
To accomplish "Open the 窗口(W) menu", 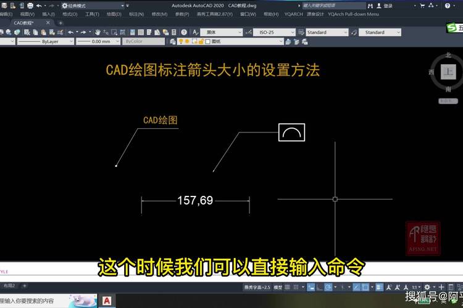I will coord(248,14).
